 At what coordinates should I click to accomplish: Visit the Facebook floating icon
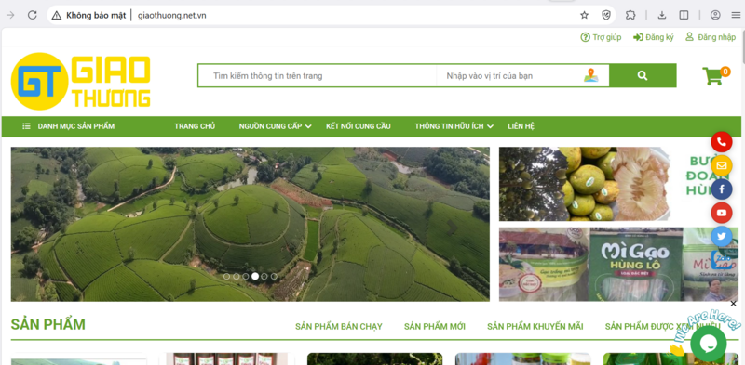point(721,189)
